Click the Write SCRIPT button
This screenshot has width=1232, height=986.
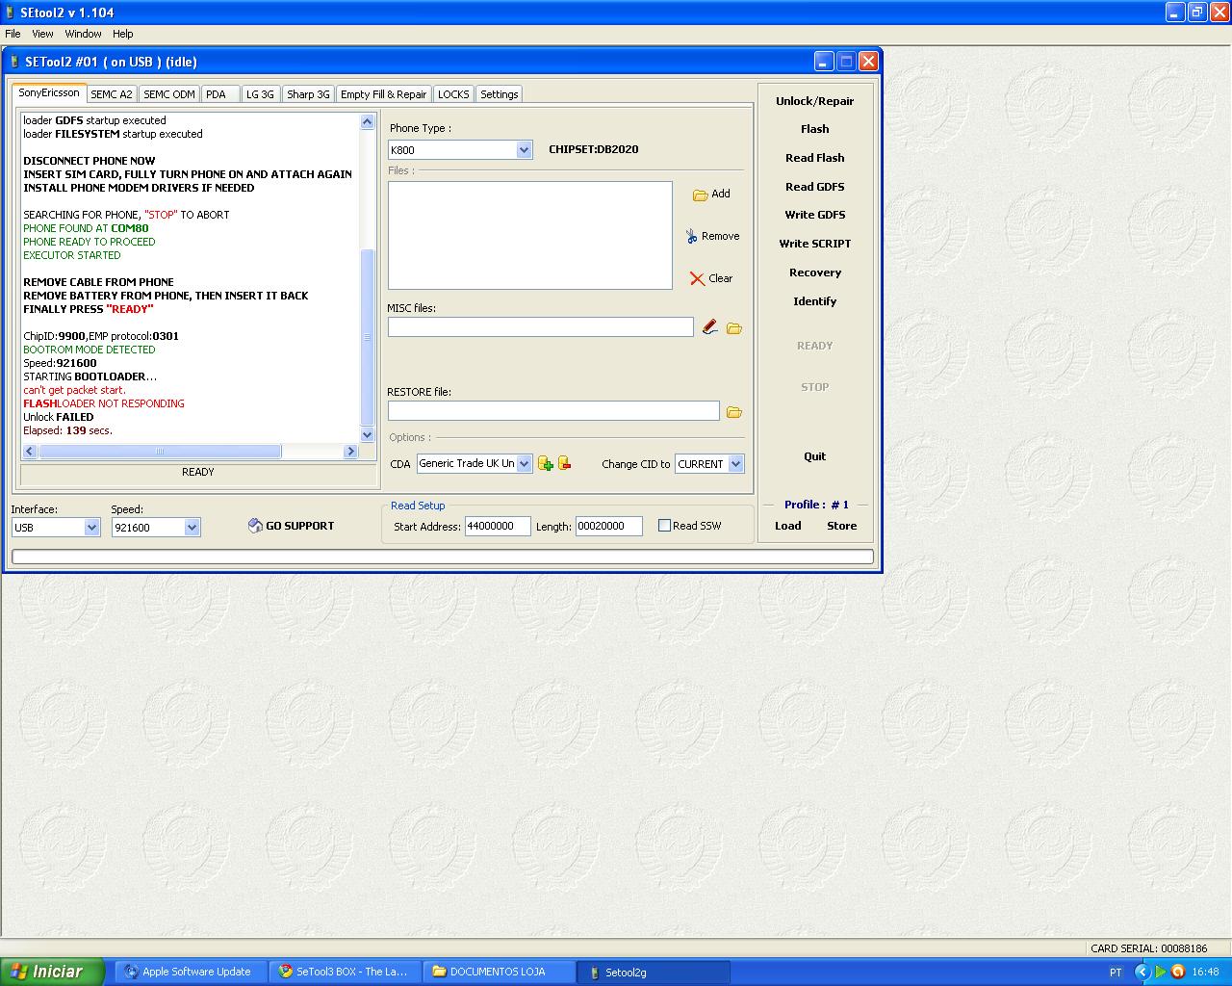point(815,244)
